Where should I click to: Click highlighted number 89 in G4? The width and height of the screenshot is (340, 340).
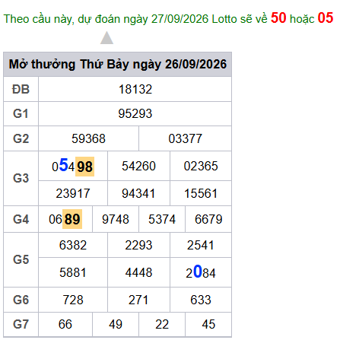pos(72,219)
